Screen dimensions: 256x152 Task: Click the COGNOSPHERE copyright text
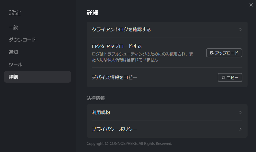click(129, 144)
